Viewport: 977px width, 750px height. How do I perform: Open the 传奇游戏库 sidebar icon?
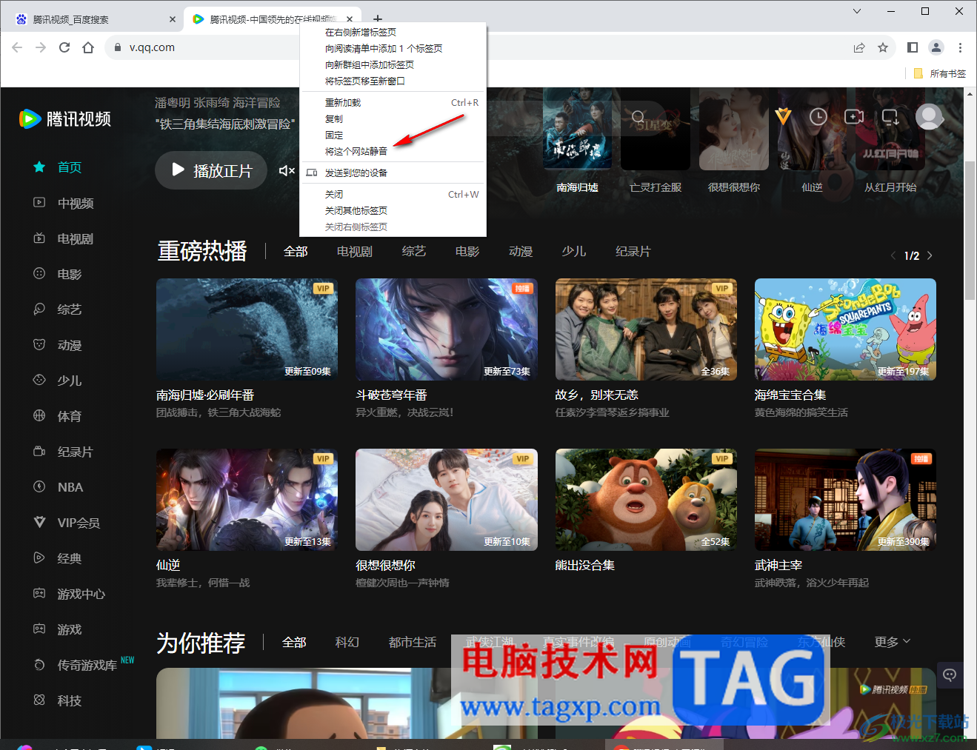pyautogui.click(x=39, y=665)
